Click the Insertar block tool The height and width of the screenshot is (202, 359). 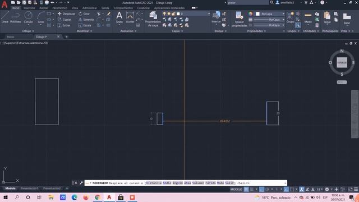pyautogui.click(x=216, y=17)
